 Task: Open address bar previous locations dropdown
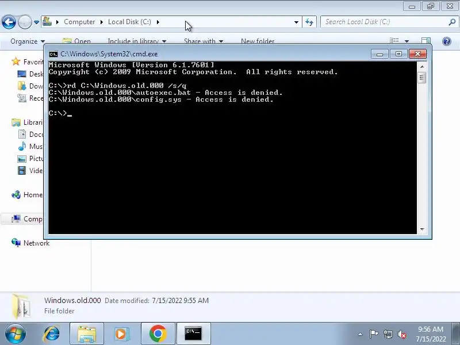[296, 22]
